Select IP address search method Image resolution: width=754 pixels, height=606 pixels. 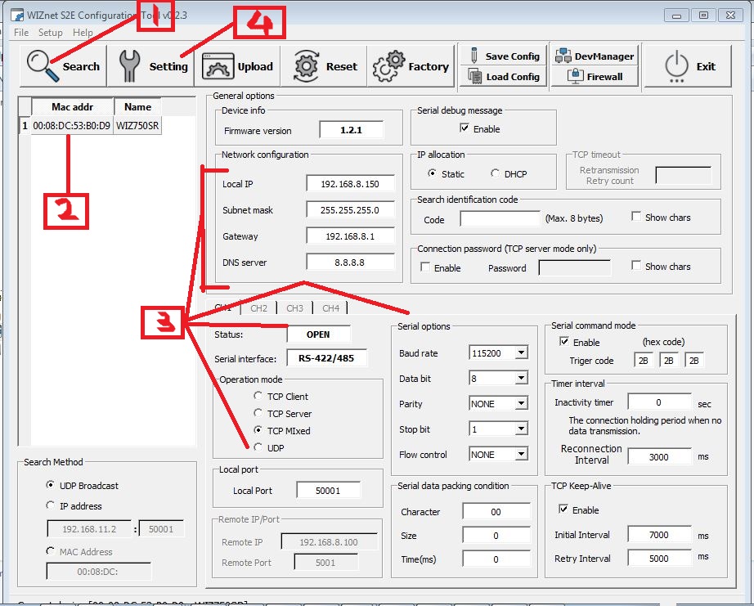coord(50,505)
